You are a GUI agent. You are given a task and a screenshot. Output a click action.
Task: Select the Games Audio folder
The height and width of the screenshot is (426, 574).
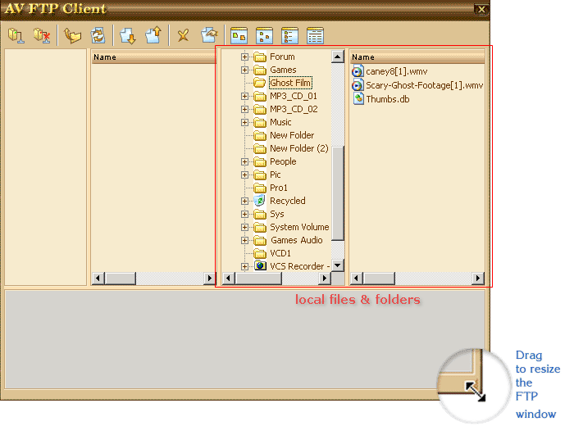[297, 240]
